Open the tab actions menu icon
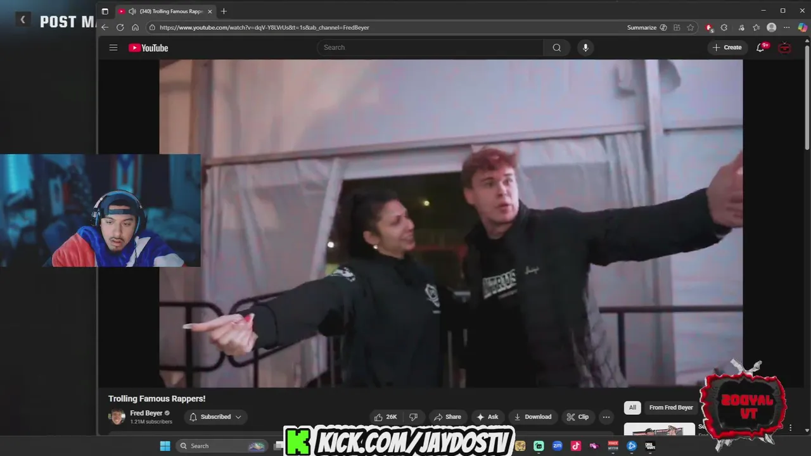 tap(105, 11)
